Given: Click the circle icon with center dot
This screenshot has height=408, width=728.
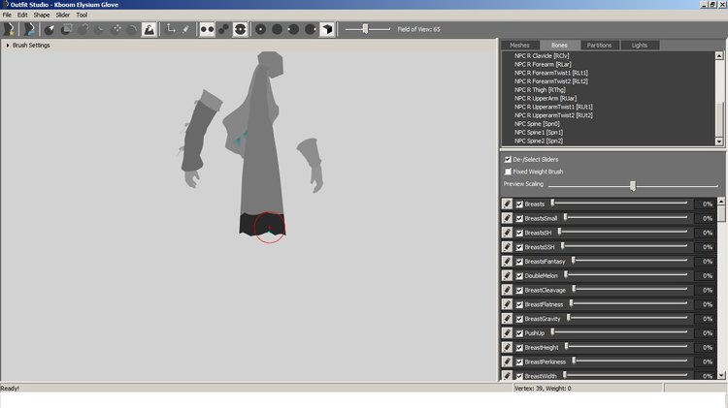Looking at the screenshot, I should 261,29.
